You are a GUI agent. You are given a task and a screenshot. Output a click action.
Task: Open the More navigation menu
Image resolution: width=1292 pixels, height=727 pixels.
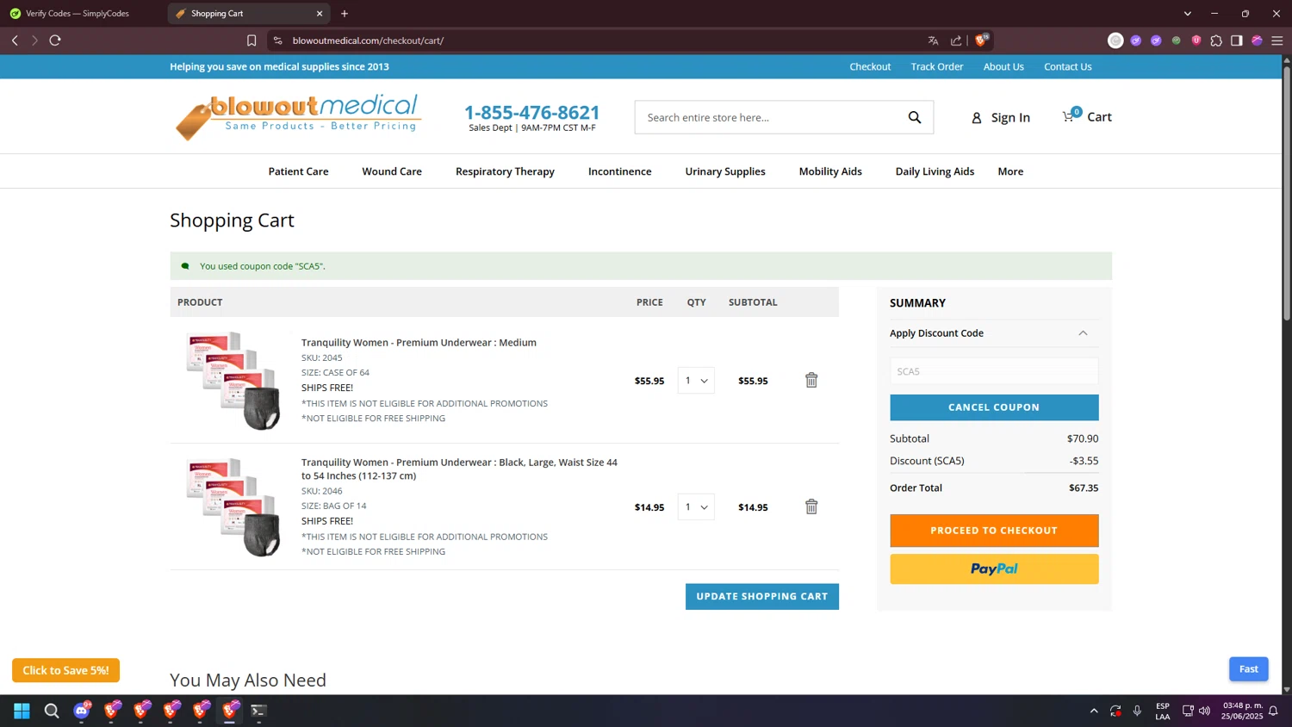point(1010,171)
